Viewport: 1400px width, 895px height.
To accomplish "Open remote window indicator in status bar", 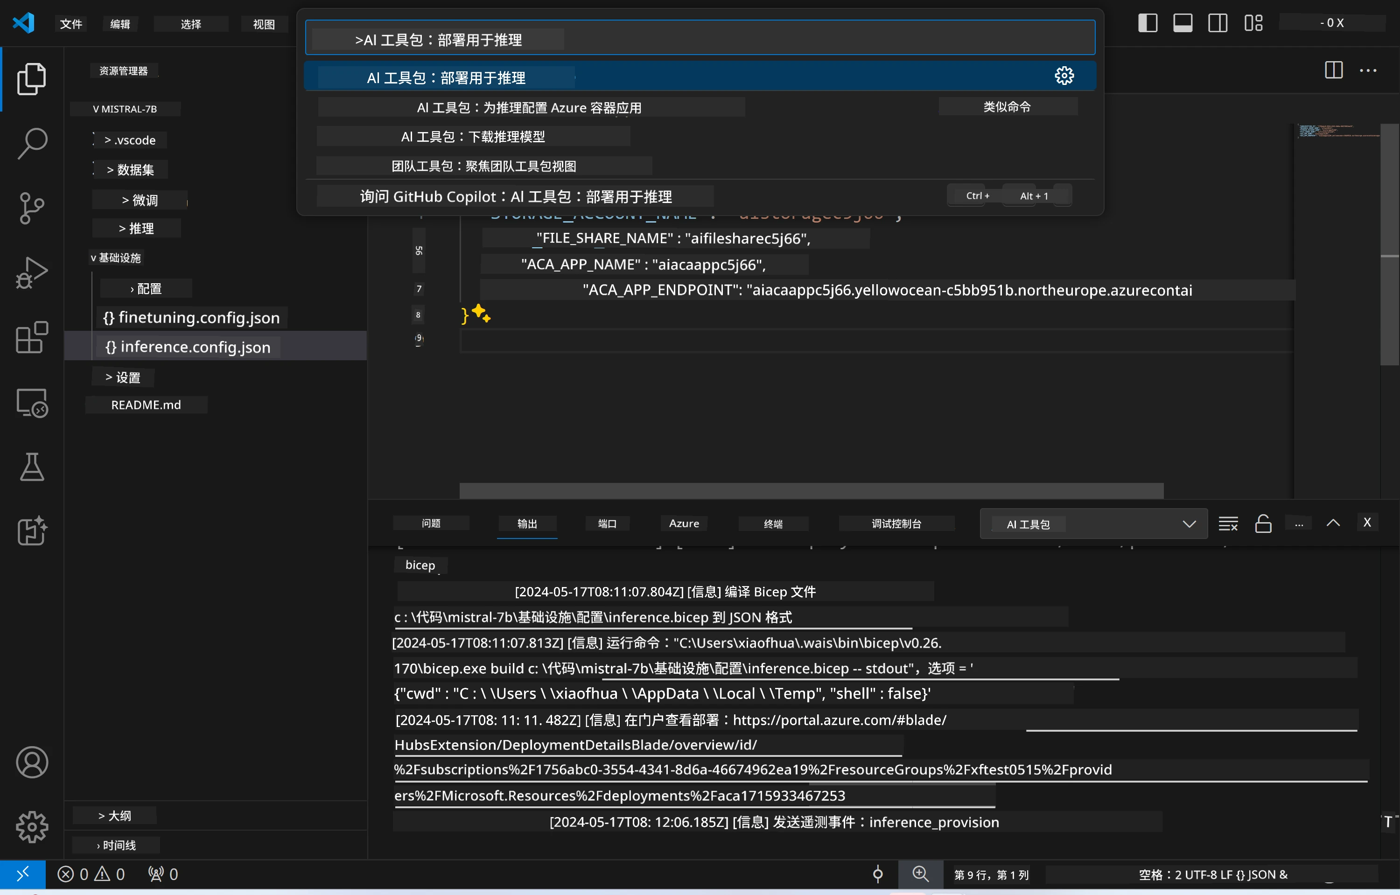I will (x=23, y=874).
